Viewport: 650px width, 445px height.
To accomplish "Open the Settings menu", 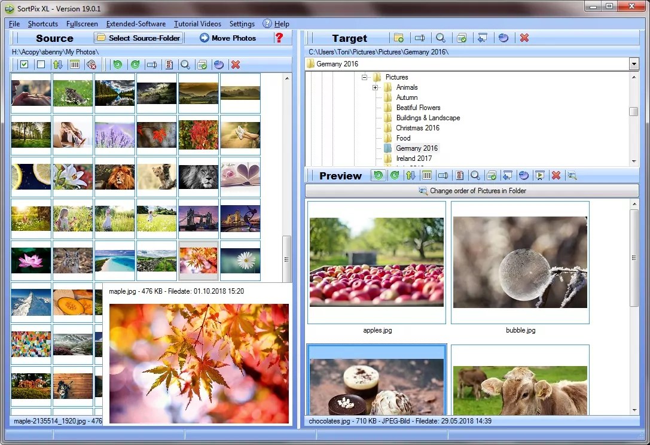I will tap(242, 24).
